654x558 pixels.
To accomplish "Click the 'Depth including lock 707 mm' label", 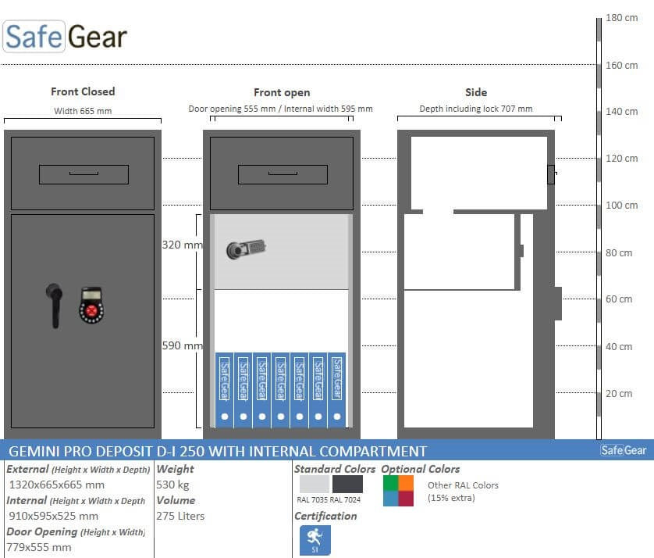I will point(476,109).
